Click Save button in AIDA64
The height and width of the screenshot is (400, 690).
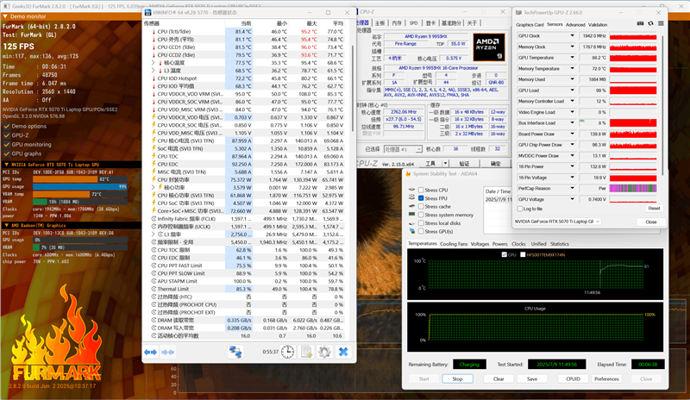click(532, 378)
